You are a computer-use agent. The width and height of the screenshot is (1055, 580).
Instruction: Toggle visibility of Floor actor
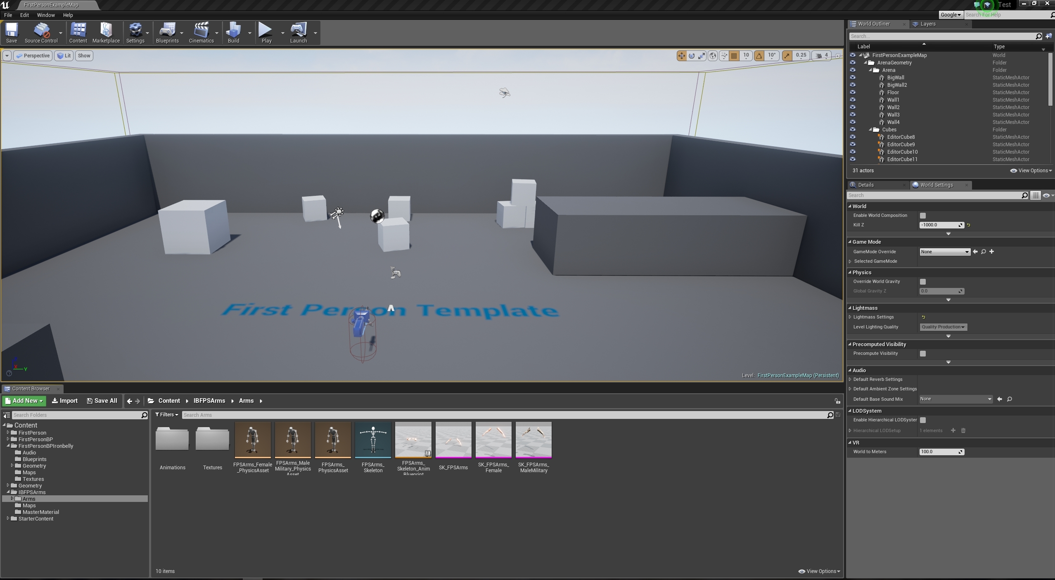point(852,93)
